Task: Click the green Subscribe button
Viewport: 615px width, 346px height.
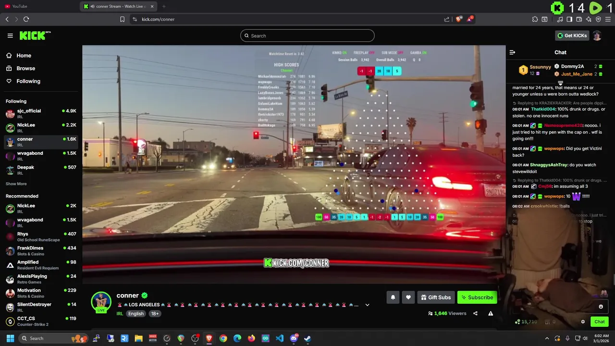Action: [x=477, y=297]
